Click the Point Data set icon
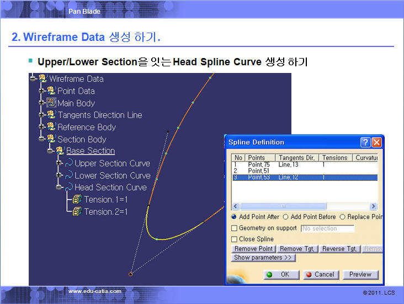 (x=51, y=91)
